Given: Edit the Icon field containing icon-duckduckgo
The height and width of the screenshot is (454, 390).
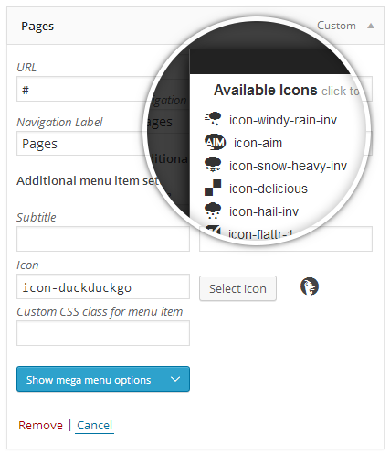Looking at the screenshot, I should (x=103, y=286).
